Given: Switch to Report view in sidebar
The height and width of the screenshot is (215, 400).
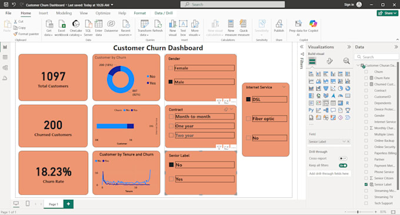Looking at the screenshot, I should [x=5, y=47].
